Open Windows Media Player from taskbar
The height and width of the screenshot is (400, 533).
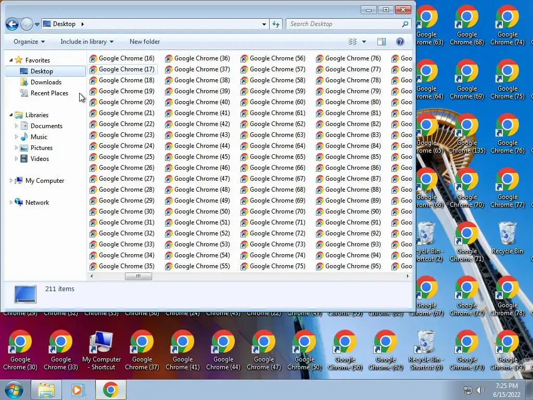[78, 390]
